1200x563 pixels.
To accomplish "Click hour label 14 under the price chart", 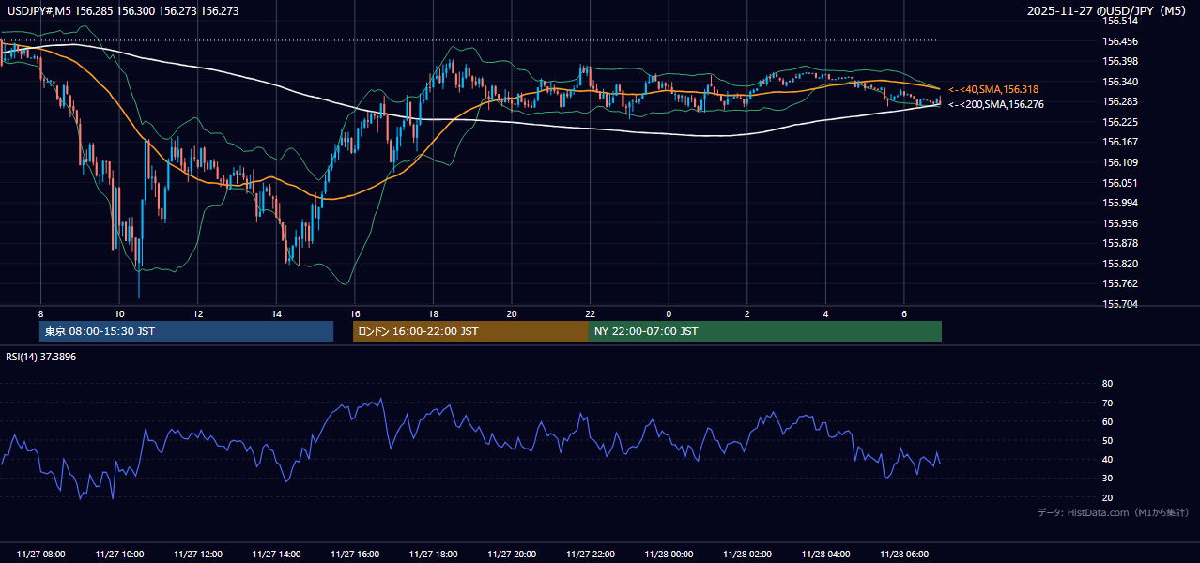I will (x=276, y=313).
